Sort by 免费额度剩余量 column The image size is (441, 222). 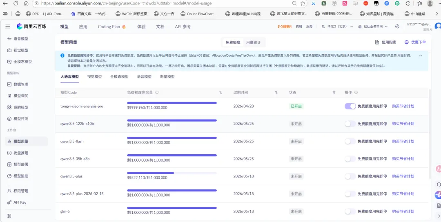[221, 93]
